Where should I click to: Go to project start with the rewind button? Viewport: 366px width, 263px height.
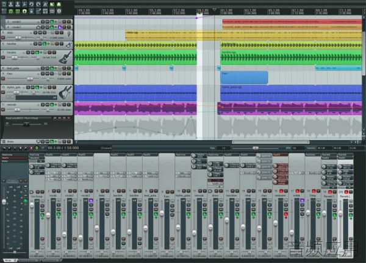[x=4, y=148]
